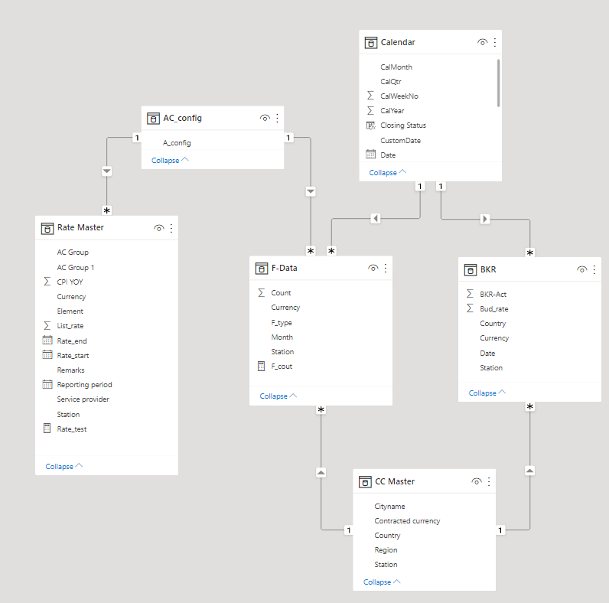Screen dimensions: 609x603
Task: Click the calculated column icon beside F_cout
Action: (x=262, y=367)
